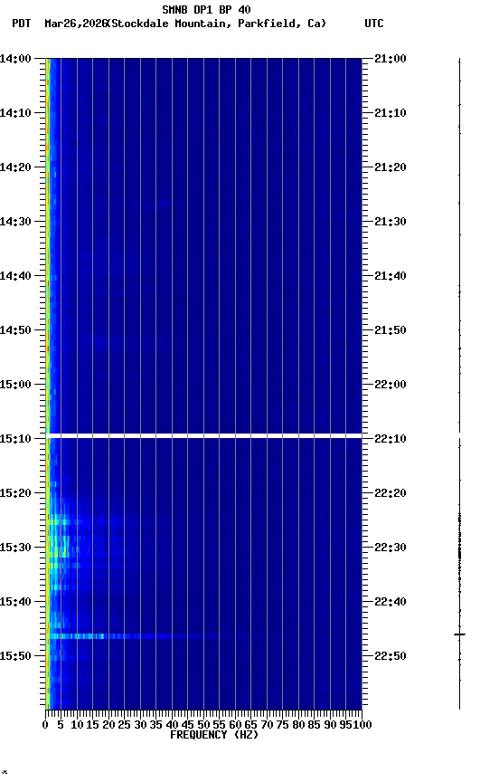The width and height of the screenshot is (499, 782).
Task: Click the 'FREQUENCY (HZ)' axis title
Action: 214,735
